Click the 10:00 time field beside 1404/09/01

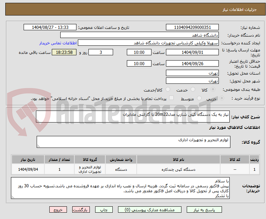tap(139, 52)
